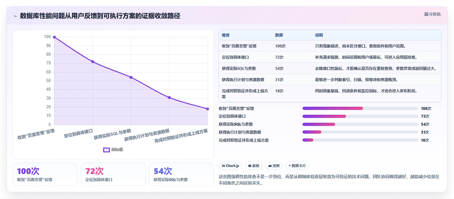Click the x-axis label 完成对照验证并形成上线方案
This screenshot has height=199, width=454.
tap(181, 136)
